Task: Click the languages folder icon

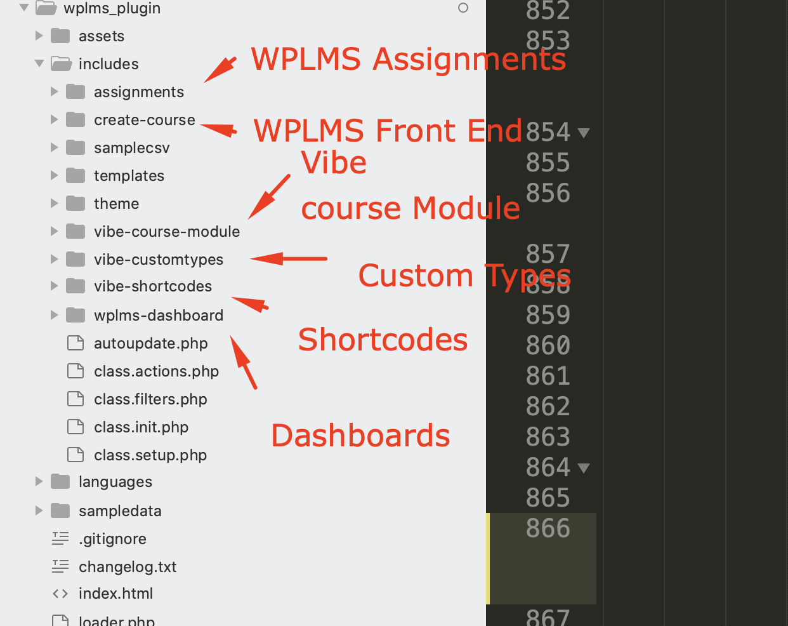Action: [60, 481]
